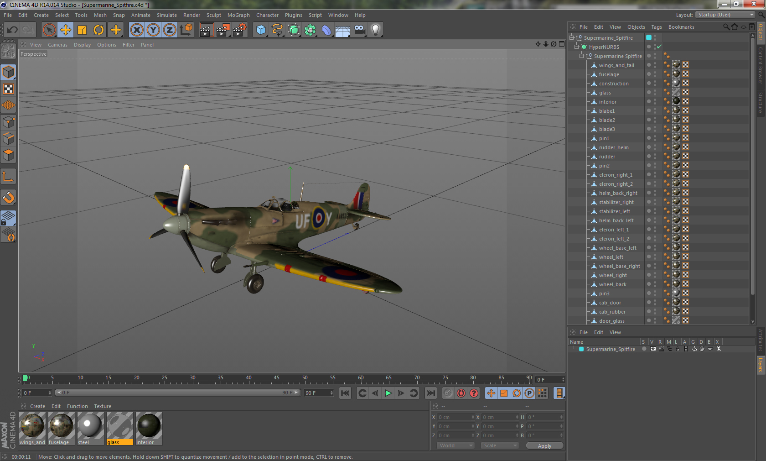Collapse the Supermarine_Spitfire root object

[572, 37]
